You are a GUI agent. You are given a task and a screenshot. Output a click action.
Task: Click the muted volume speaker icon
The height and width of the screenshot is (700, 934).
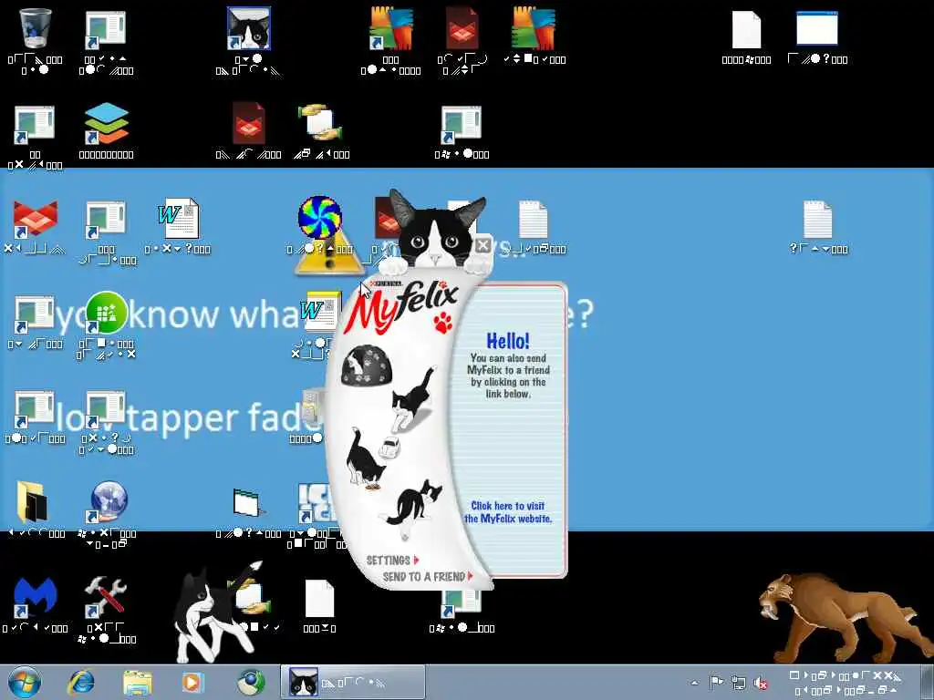pos(761,682)
